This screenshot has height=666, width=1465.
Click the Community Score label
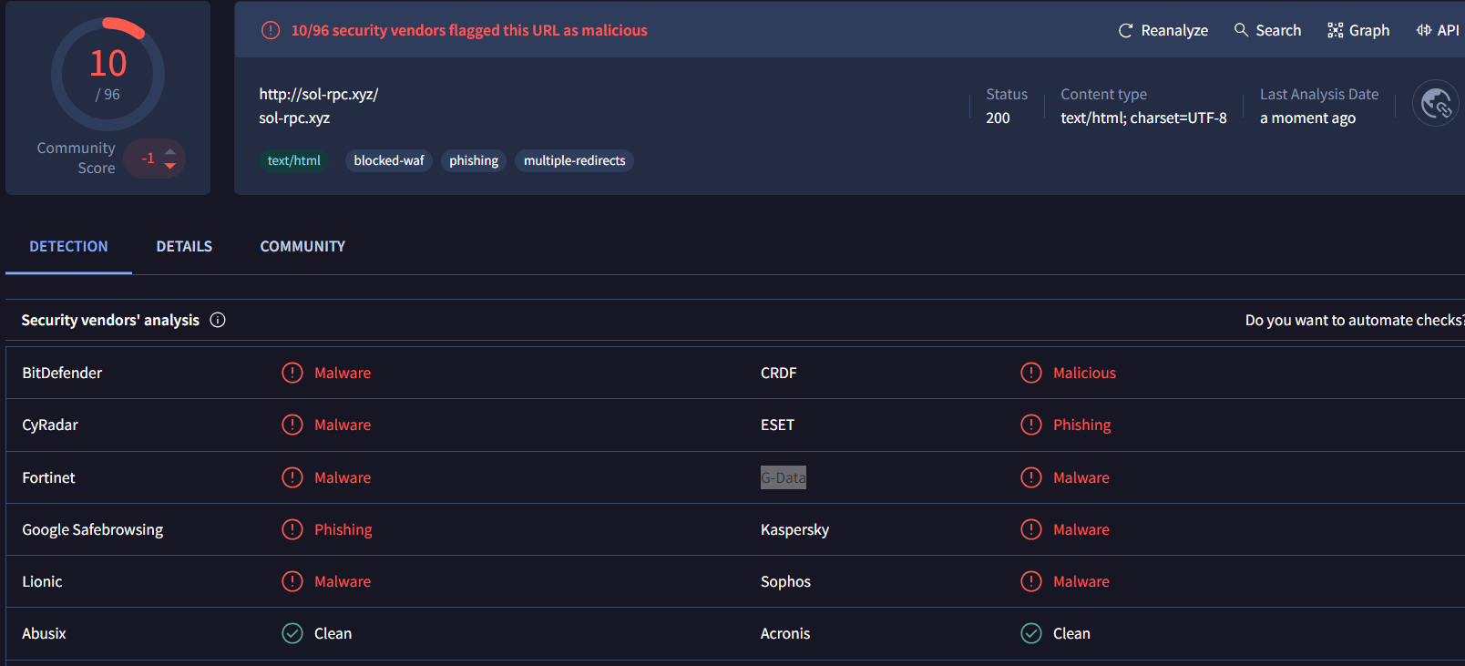point(77,158)
